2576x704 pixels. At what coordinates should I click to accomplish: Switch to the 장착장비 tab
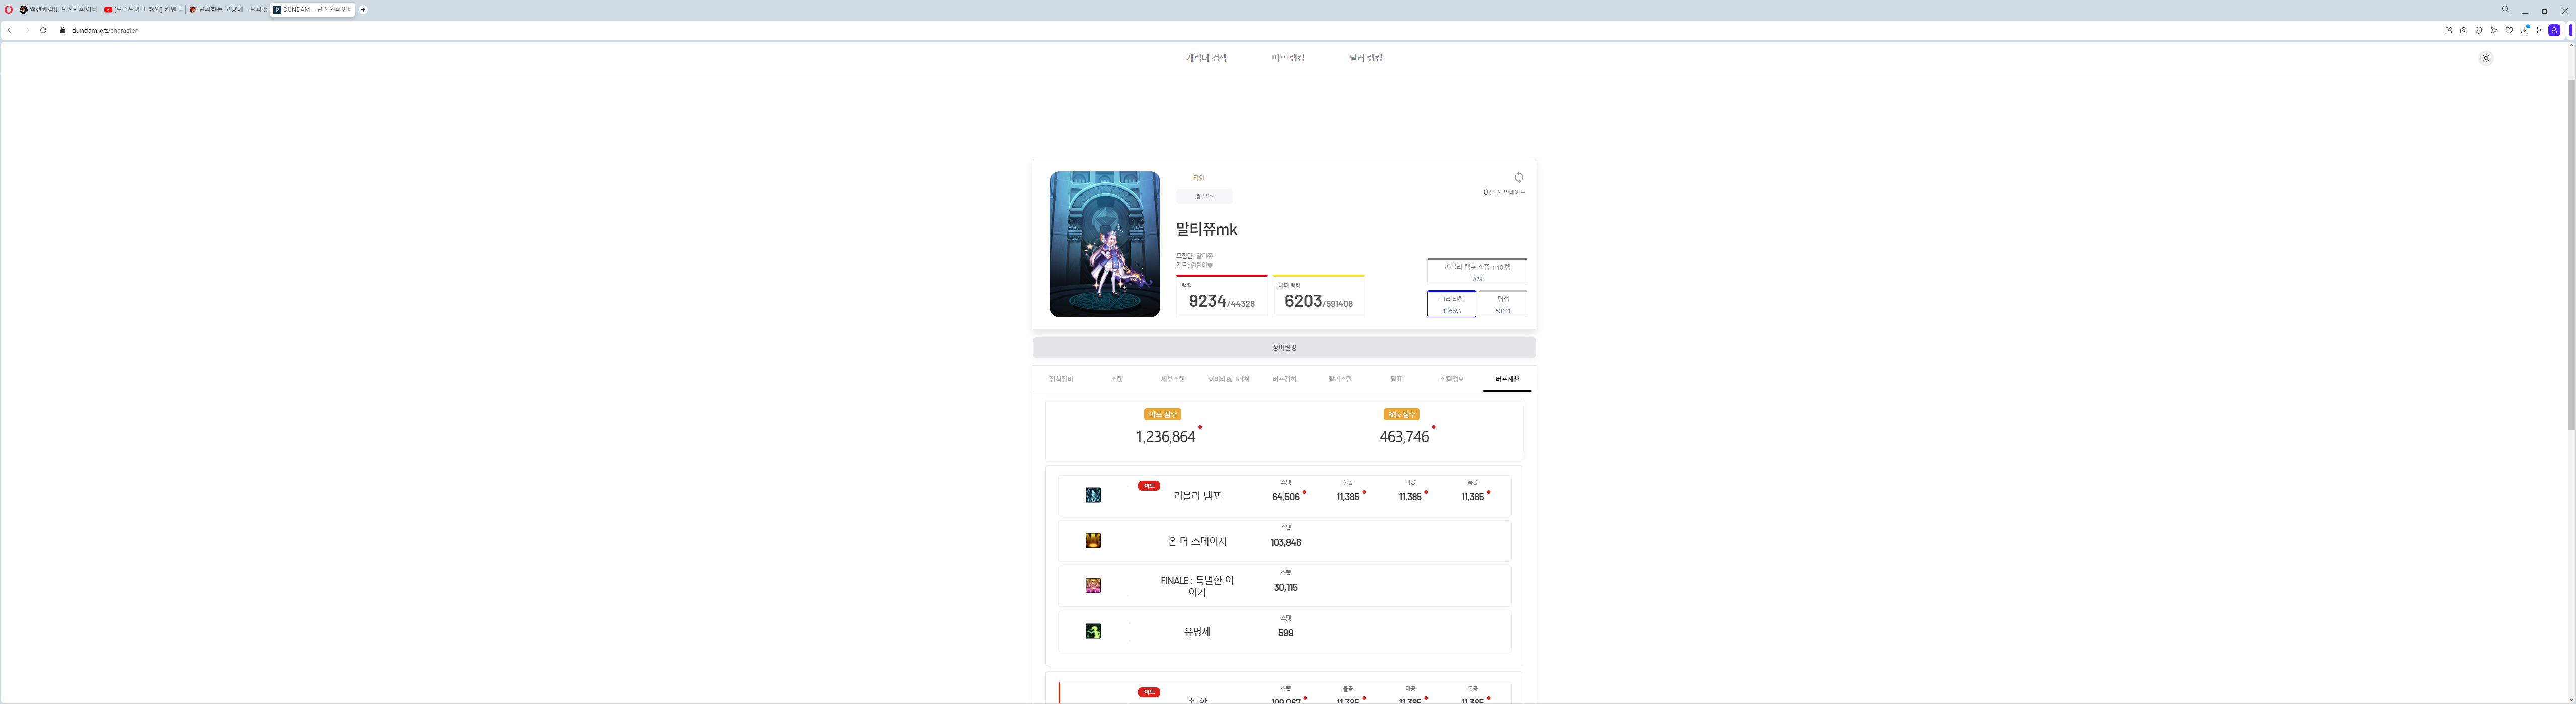1061,379
